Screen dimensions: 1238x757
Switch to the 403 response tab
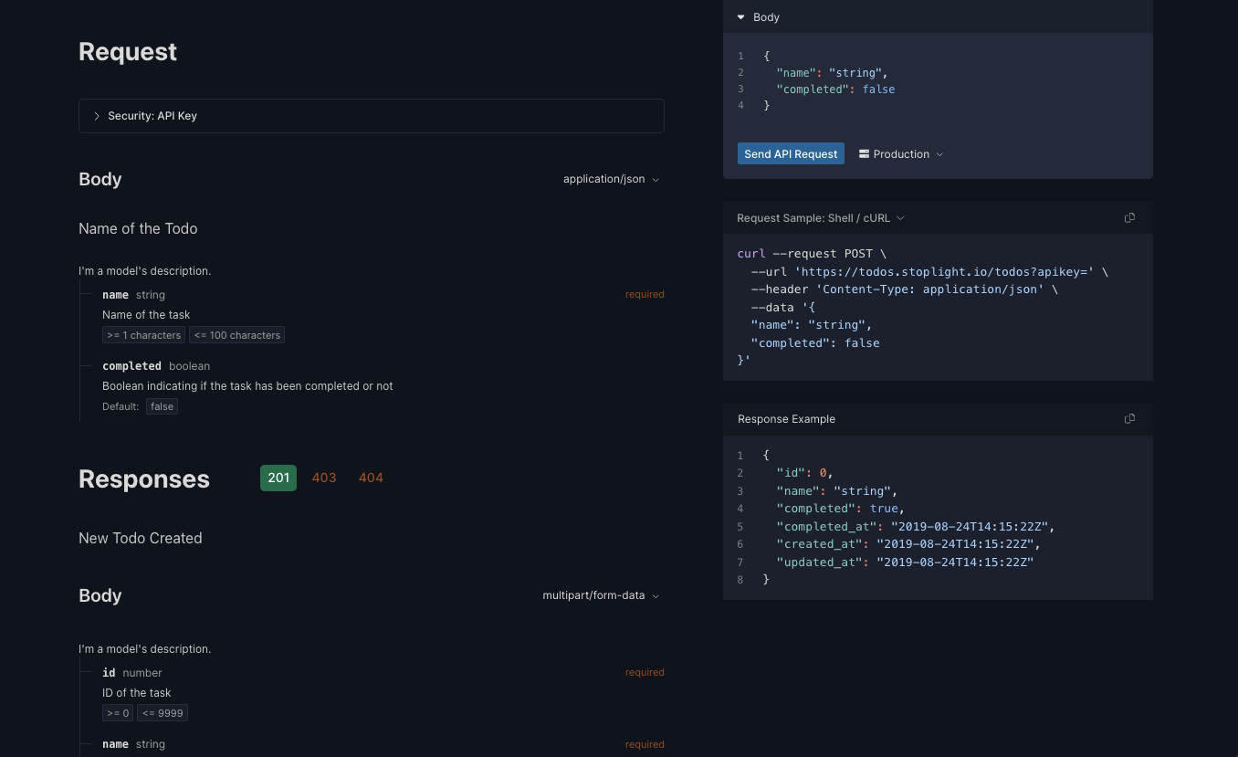click(324, 478)
